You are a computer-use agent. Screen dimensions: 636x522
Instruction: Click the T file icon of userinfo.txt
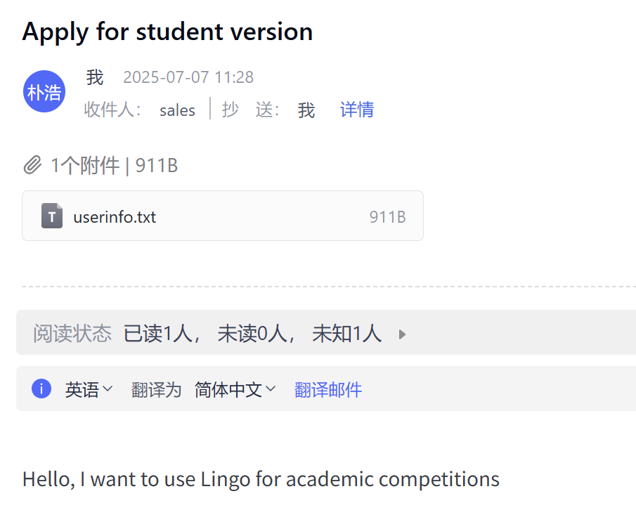52,216
